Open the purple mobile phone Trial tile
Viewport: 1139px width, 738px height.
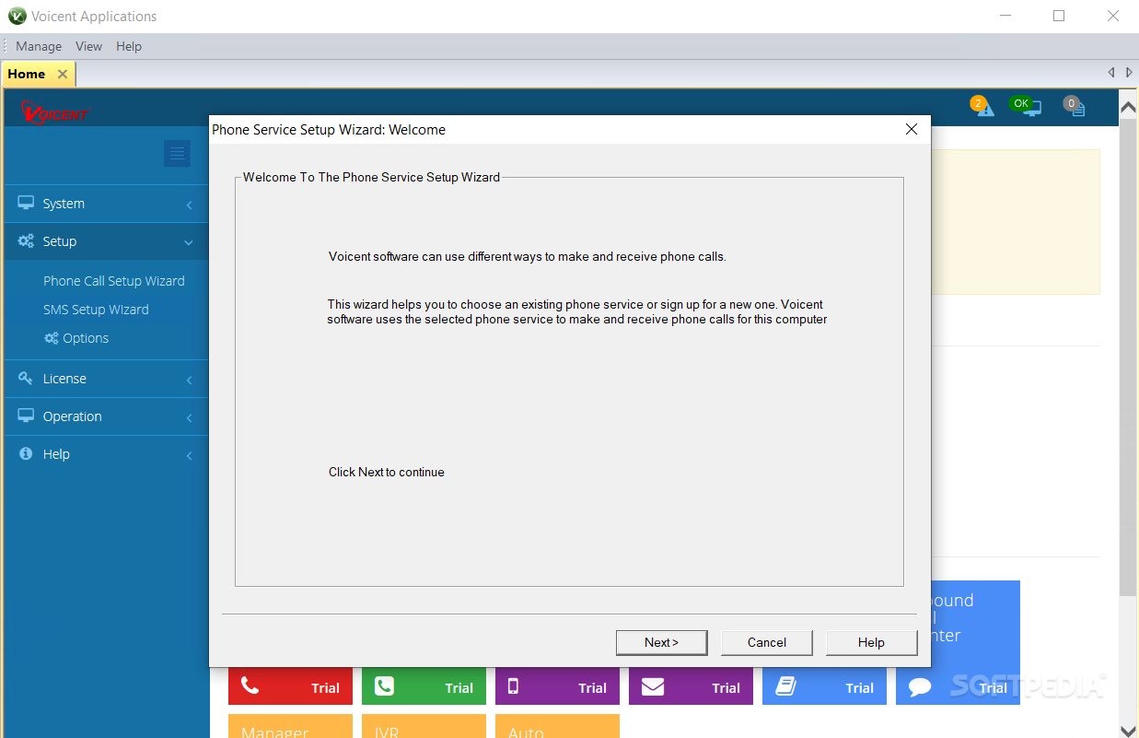click(x=557, y=686)
